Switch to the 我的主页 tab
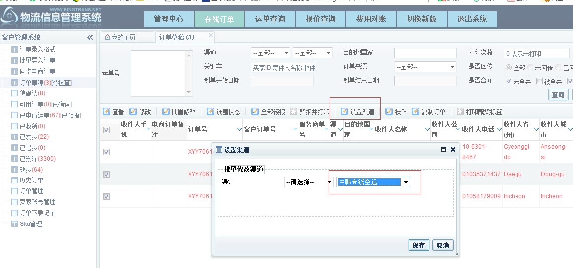Image resolution: width=573 pixels, height=268 pixels. tap(119, 37)
